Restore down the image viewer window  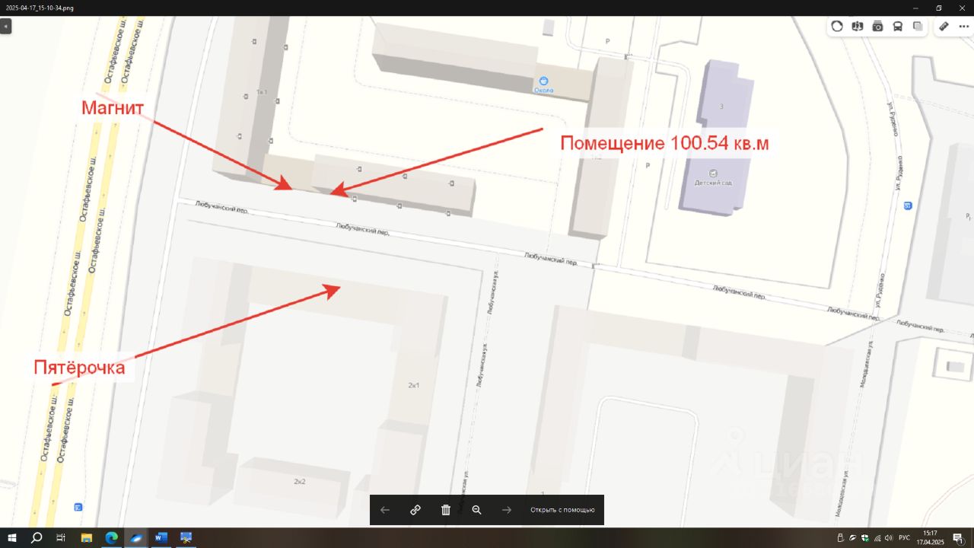939,8
